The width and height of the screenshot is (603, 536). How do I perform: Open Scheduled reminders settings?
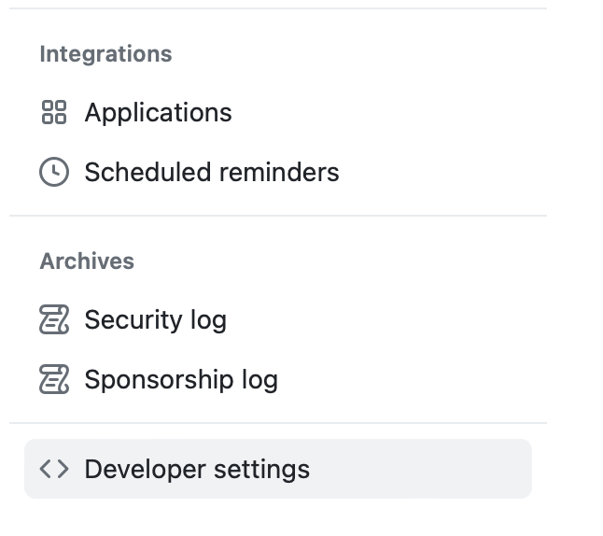[x=211, y=173]
